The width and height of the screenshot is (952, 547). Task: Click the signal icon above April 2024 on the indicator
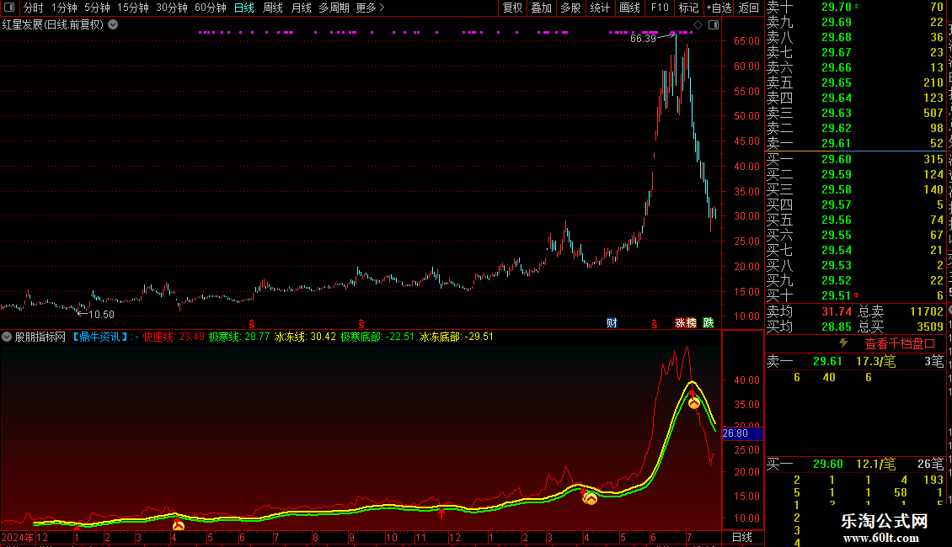tap(178, 525)
